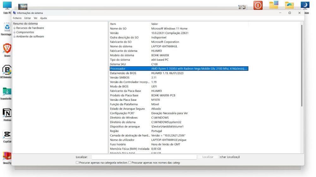Open the folder with cloud picture icon

tap(289, 5)
